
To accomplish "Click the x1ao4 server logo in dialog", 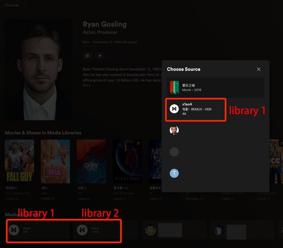I will 174,109.
